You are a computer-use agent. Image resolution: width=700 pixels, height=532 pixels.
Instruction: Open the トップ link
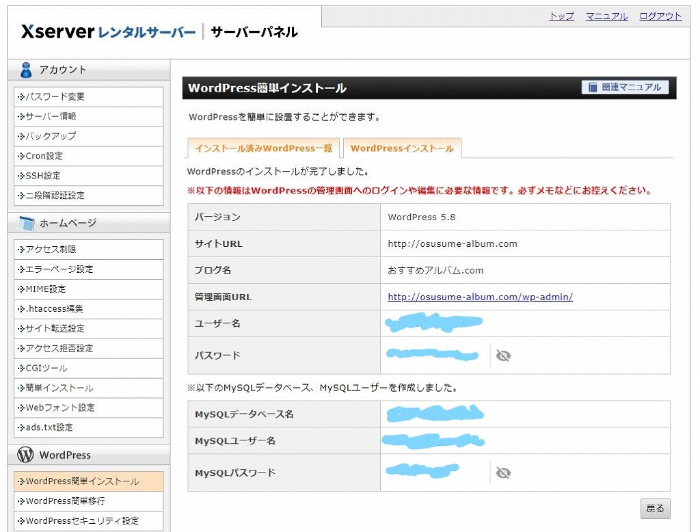pos(561,16)
